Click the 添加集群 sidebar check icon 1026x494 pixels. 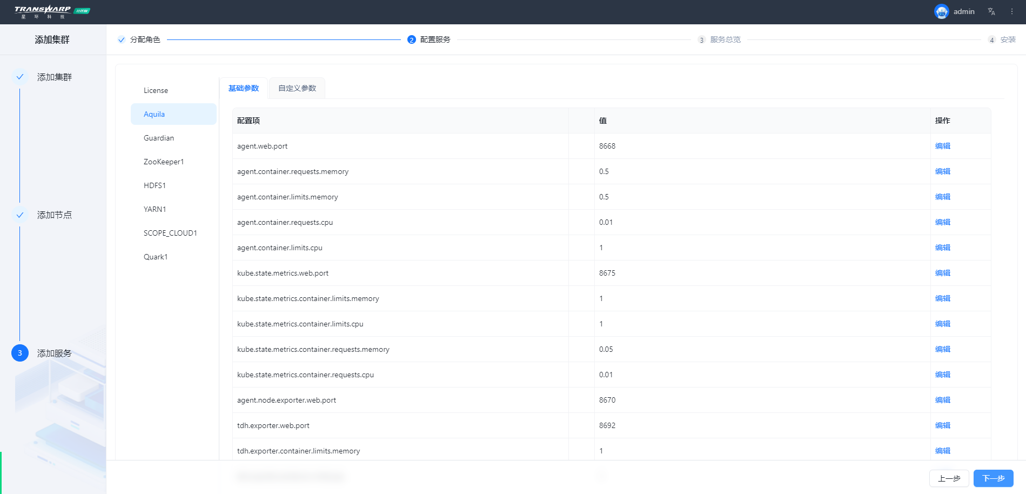tap(20, 77)
